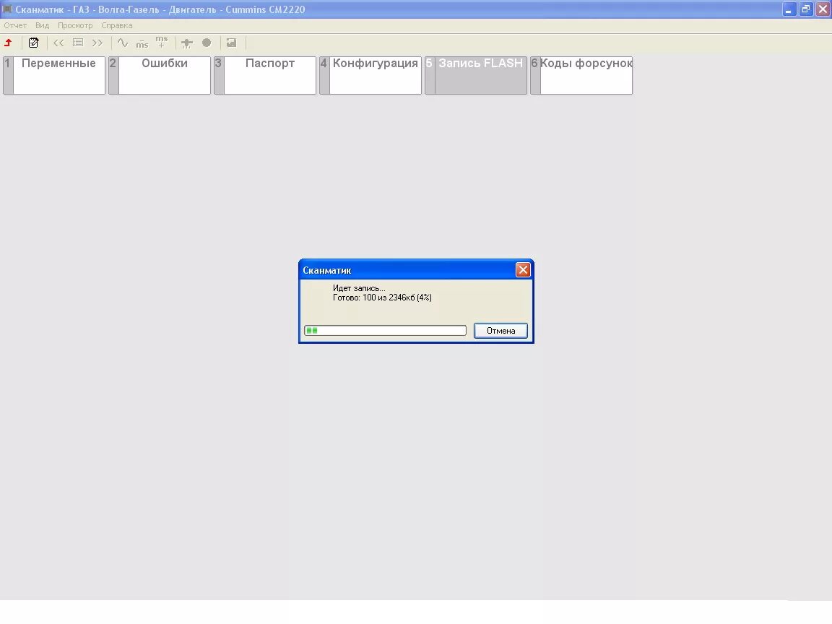Open the notepad report icon
The height and width of the screenshot is (624, 832).
point(33,43)
